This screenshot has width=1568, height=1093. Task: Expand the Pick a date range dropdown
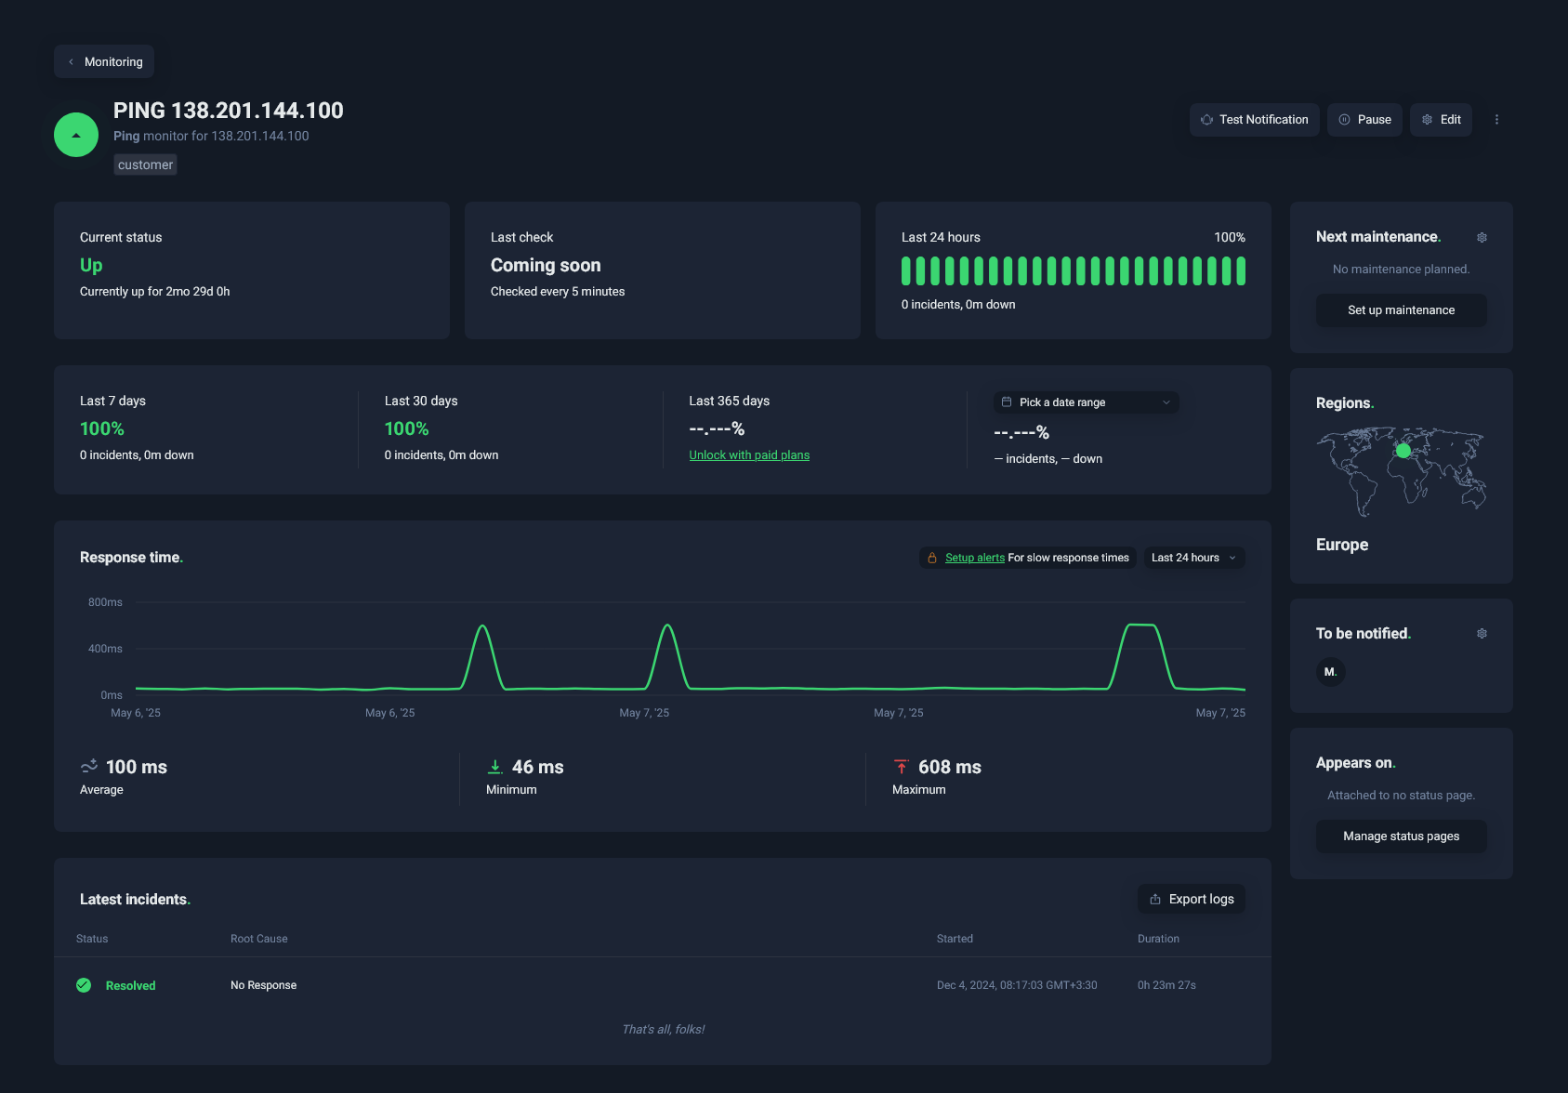1086,402
